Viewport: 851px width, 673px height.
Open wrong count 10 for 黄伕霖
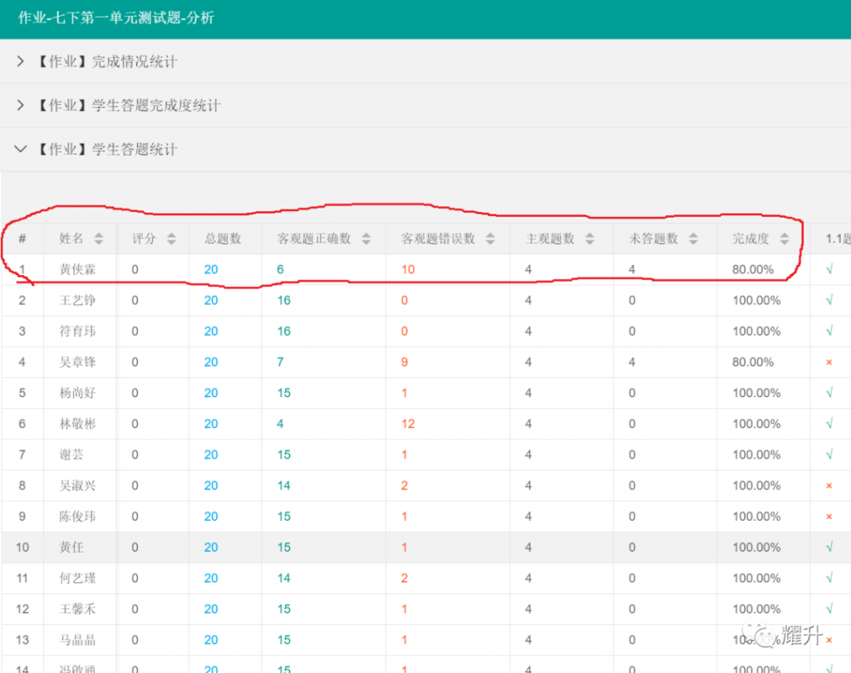pyautogui.click(x=408, y=269)
